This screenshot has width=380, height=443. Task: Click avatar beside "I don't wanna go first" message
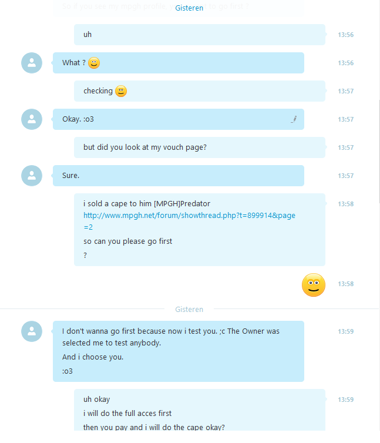32,331
